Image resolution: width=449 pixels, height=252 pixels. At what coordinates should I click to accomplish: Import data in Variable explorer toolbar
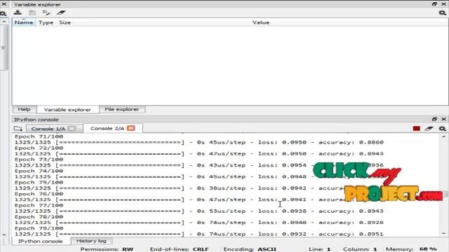pos(18,13)
